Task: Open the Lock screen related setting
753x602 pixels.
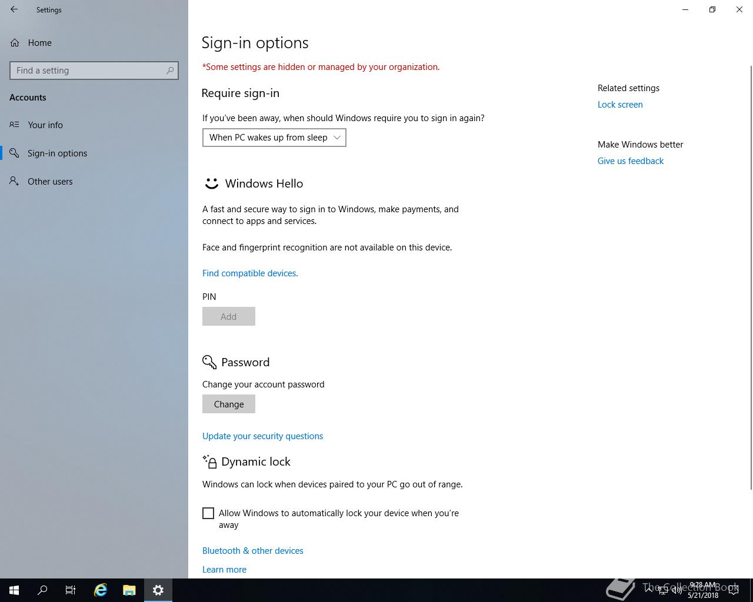Action: click(x=620, y=105)
